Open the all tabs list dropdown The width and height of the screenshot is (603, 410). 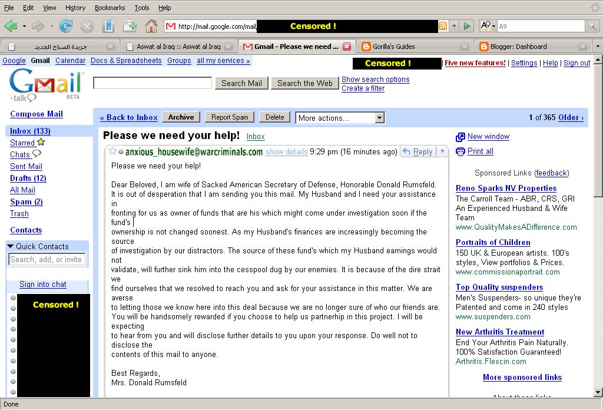tap(597, 46)
